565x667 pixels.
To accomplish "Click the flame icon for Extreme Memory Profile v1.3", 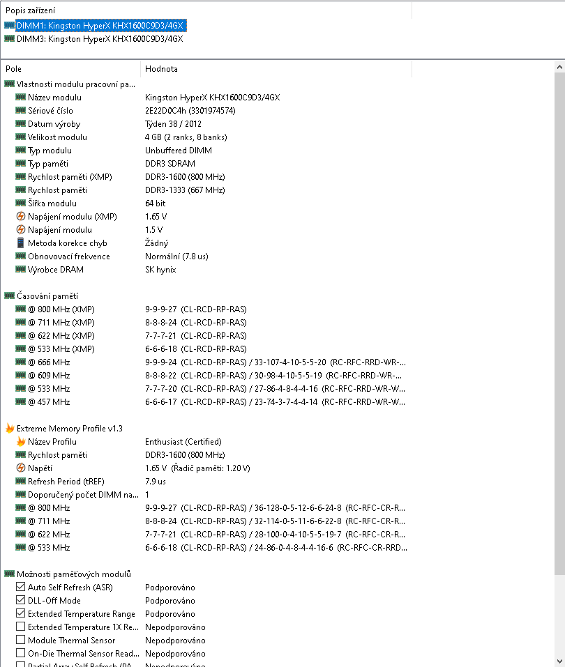I will click(9, 429).
